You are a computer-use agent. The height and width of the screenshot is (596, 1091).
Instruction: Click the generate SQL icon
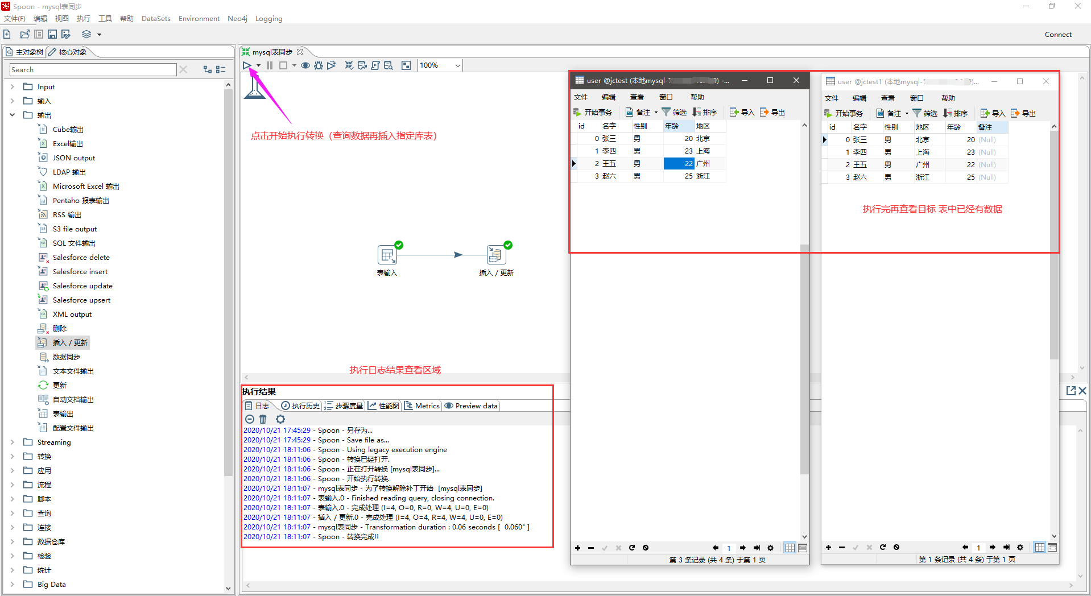click(375, 65)
